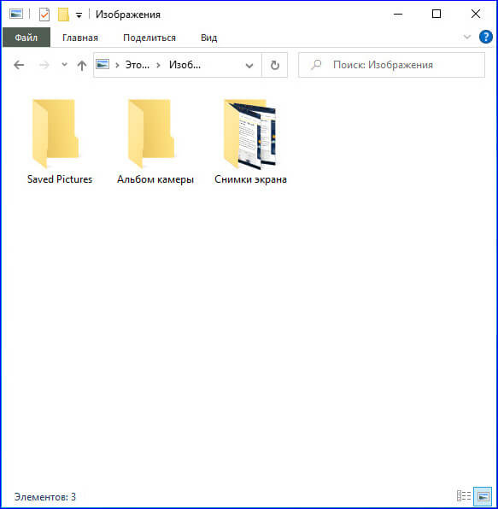Go back with the left arrow
498x509 pixels.
(x=19, y=65)
